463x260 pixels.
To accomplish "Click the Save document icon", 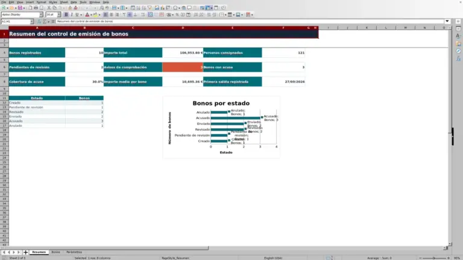I will coord(20,8).
